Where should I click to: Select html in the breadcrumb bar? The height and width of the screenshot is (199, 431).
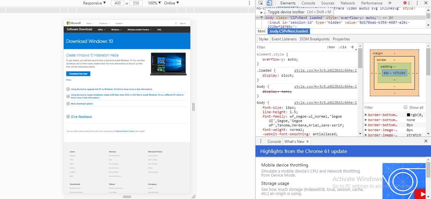(262, 31)
